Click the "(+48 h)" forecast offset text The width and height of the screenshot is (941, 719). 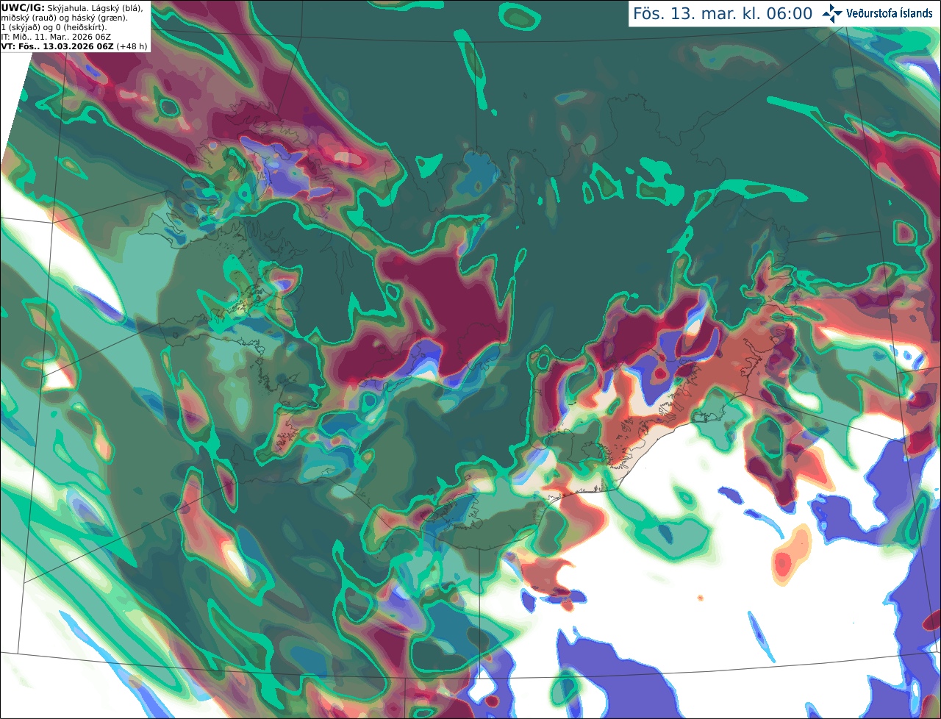pos(132,46)
